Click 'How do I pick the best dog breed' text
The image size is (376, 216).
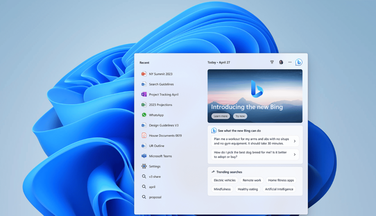click(x=250, y=155)
